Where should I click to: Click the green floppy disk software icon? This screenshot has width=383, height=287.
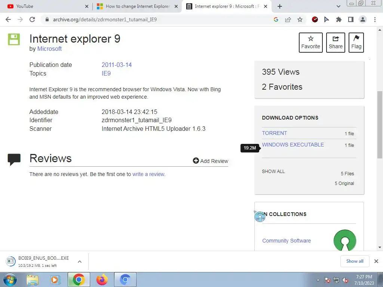tap(14, 39)
